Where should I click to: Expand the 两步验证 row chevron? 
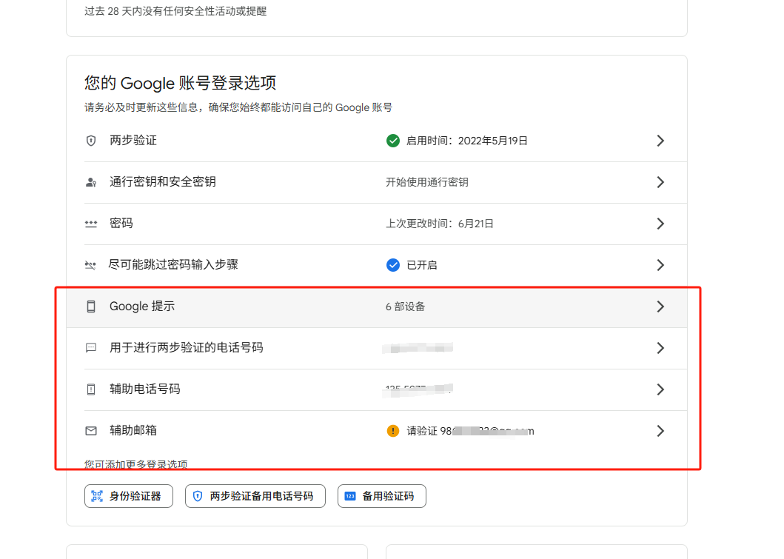click(x=660, y=141)
